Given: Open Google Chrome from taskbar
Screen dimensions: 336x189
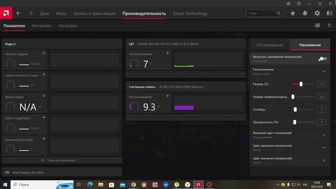Looking at the screenshot, I should [x=133, y=184].
